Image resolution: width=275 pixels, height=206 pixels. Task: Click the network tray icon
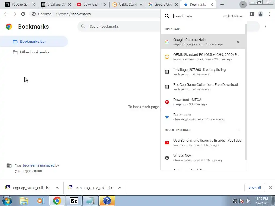(x=235, y=201)
